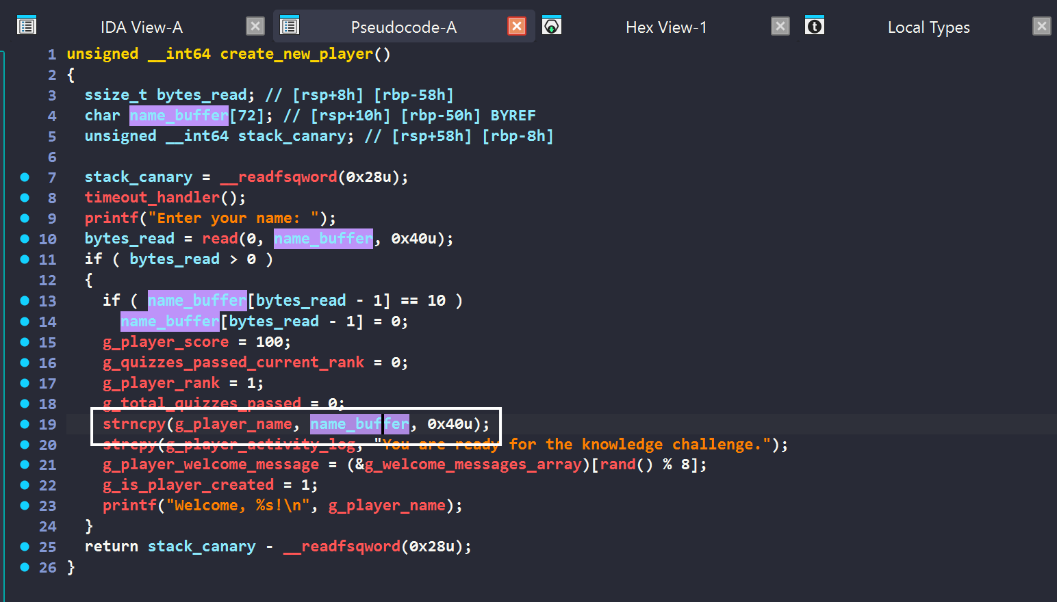Click the timeout_handler function call

(152, 198)
